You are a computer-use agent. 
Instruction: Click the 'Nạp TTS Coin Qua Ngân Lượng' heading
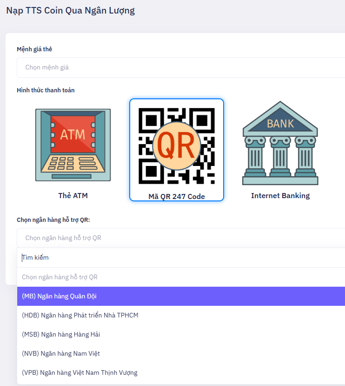click(x=70, y=11)
